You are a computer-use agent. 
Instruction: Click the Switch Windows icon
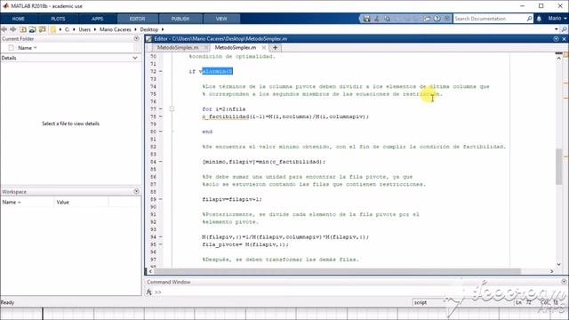tap(427, 19)
